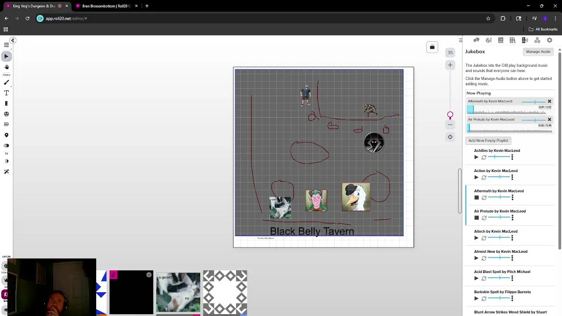Stop Aftermath track in playlist

click(476, 197)
